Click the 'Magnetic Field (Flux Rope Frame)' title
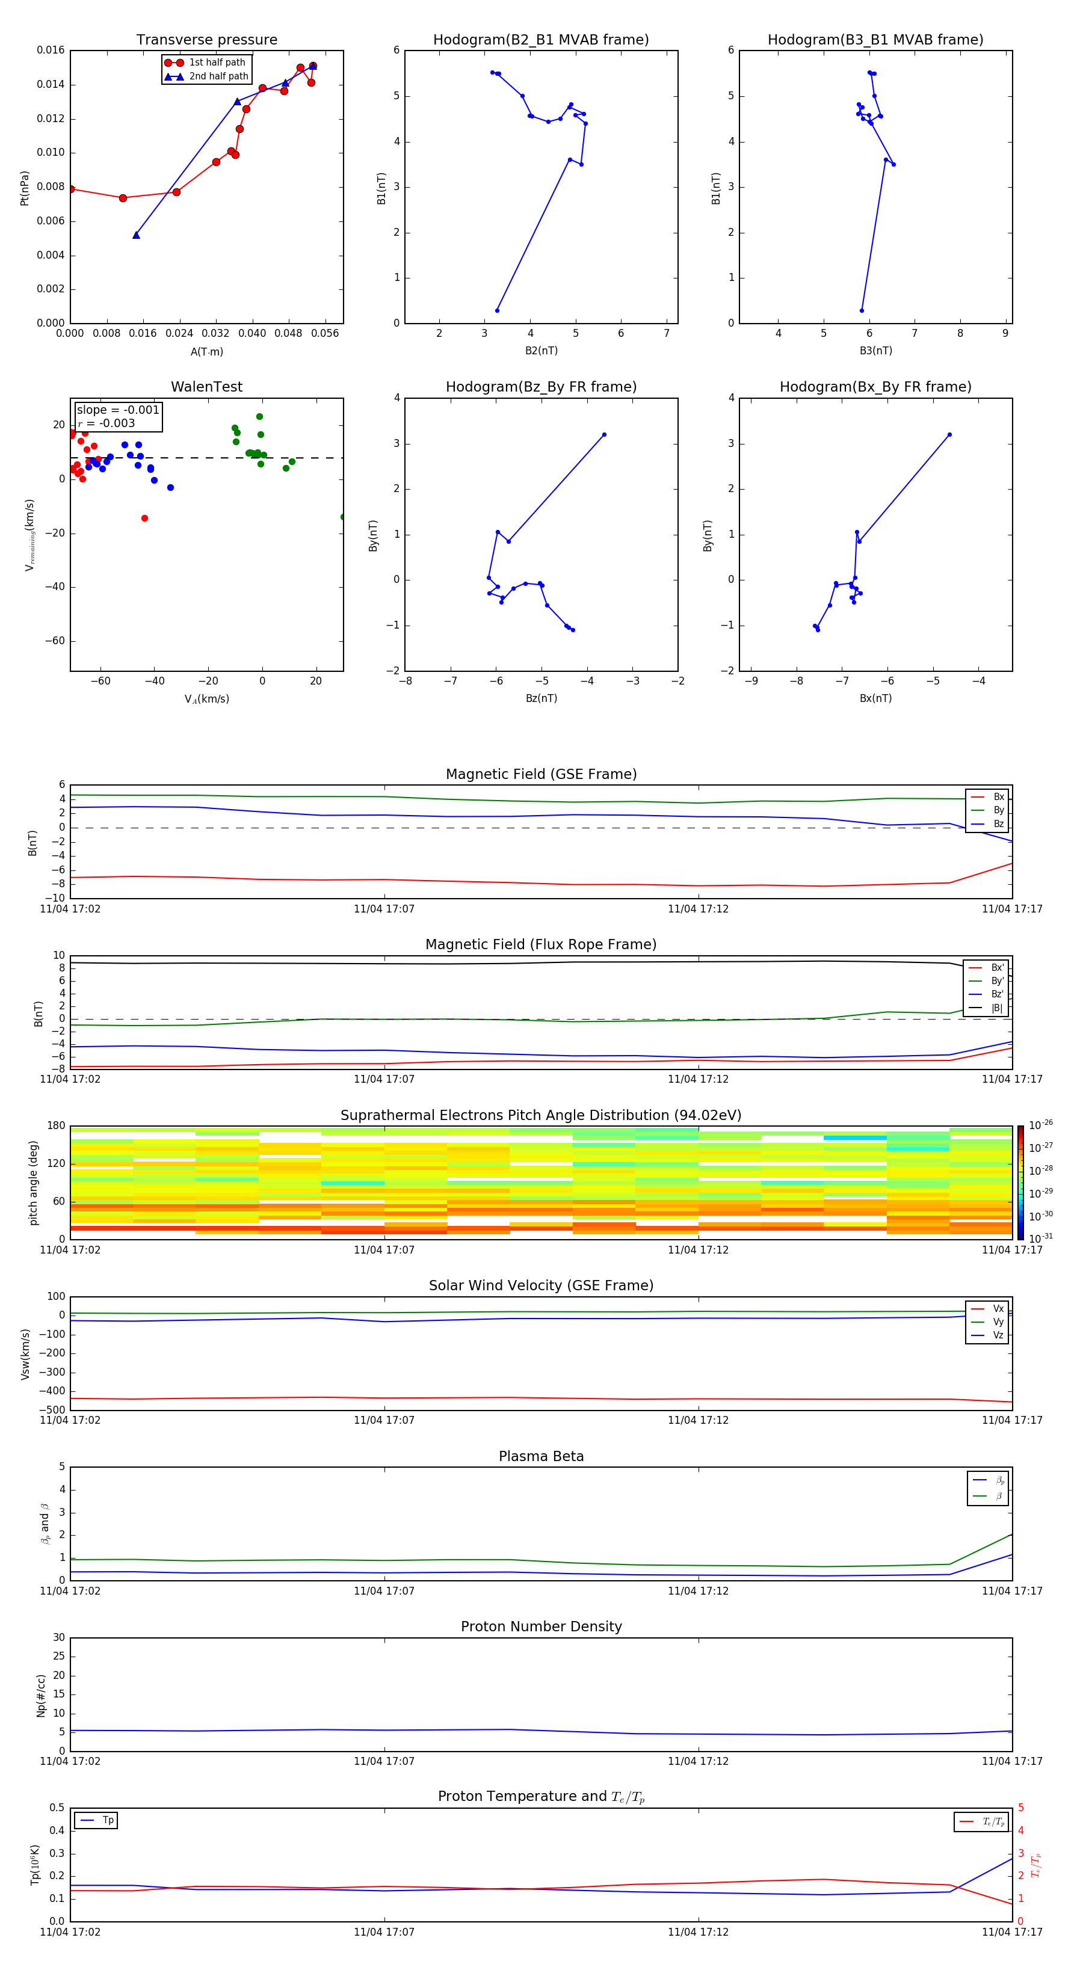Image resolution: width=1083 pixels, height=1985 pixels. click(541, 945)
